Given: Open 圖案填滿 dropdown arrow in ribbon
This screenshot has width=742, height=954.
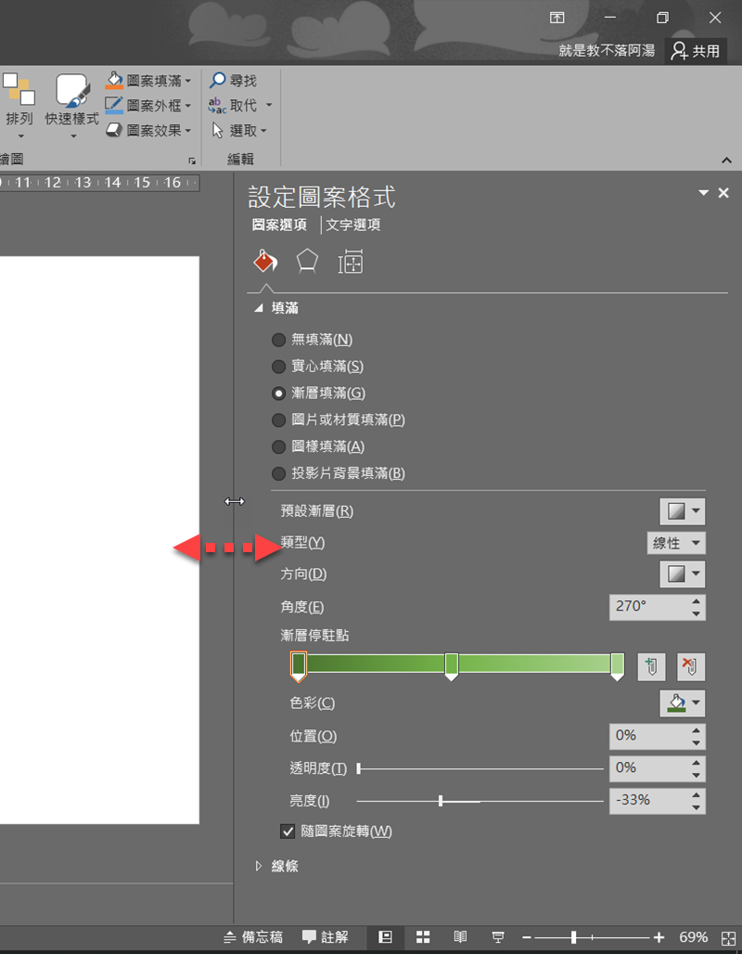Looking at the screenshot, I should [188, 81].
